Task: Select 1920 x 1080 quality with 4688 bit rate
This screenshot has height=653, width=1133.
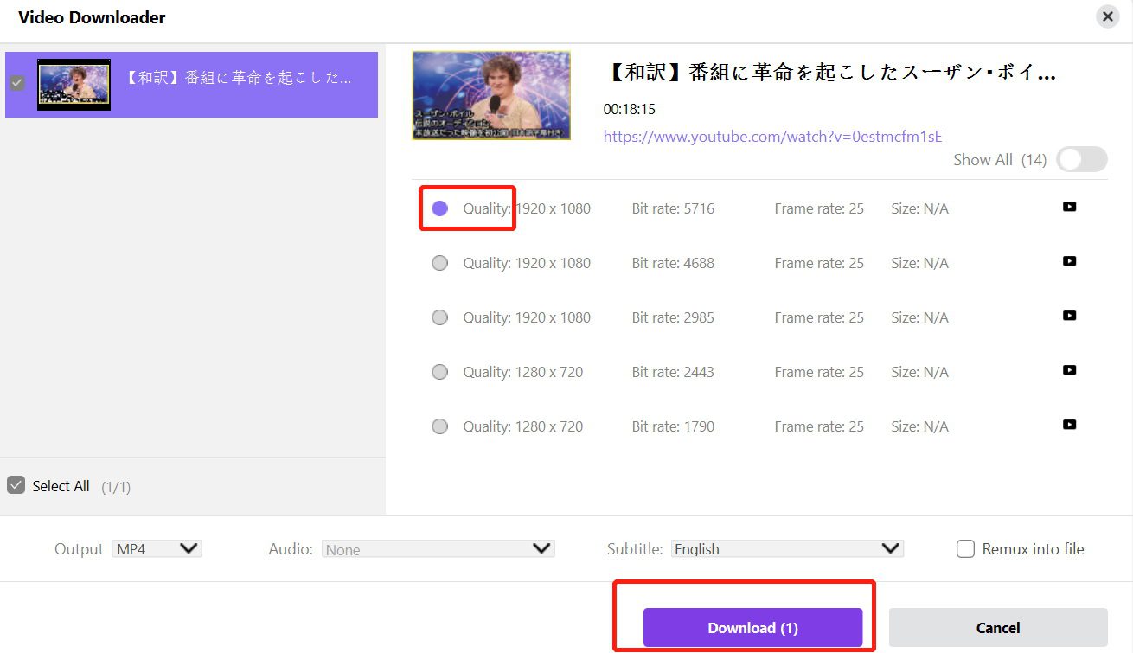Action: (x=440, y=263)
